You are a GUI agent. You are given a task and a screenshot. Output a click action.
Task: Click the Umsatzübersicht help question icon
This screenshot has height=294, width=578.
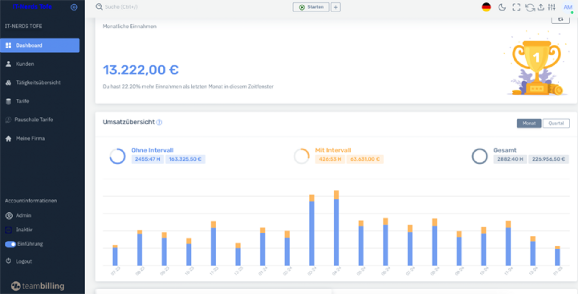pyautogui.click(x=159, y=122)
